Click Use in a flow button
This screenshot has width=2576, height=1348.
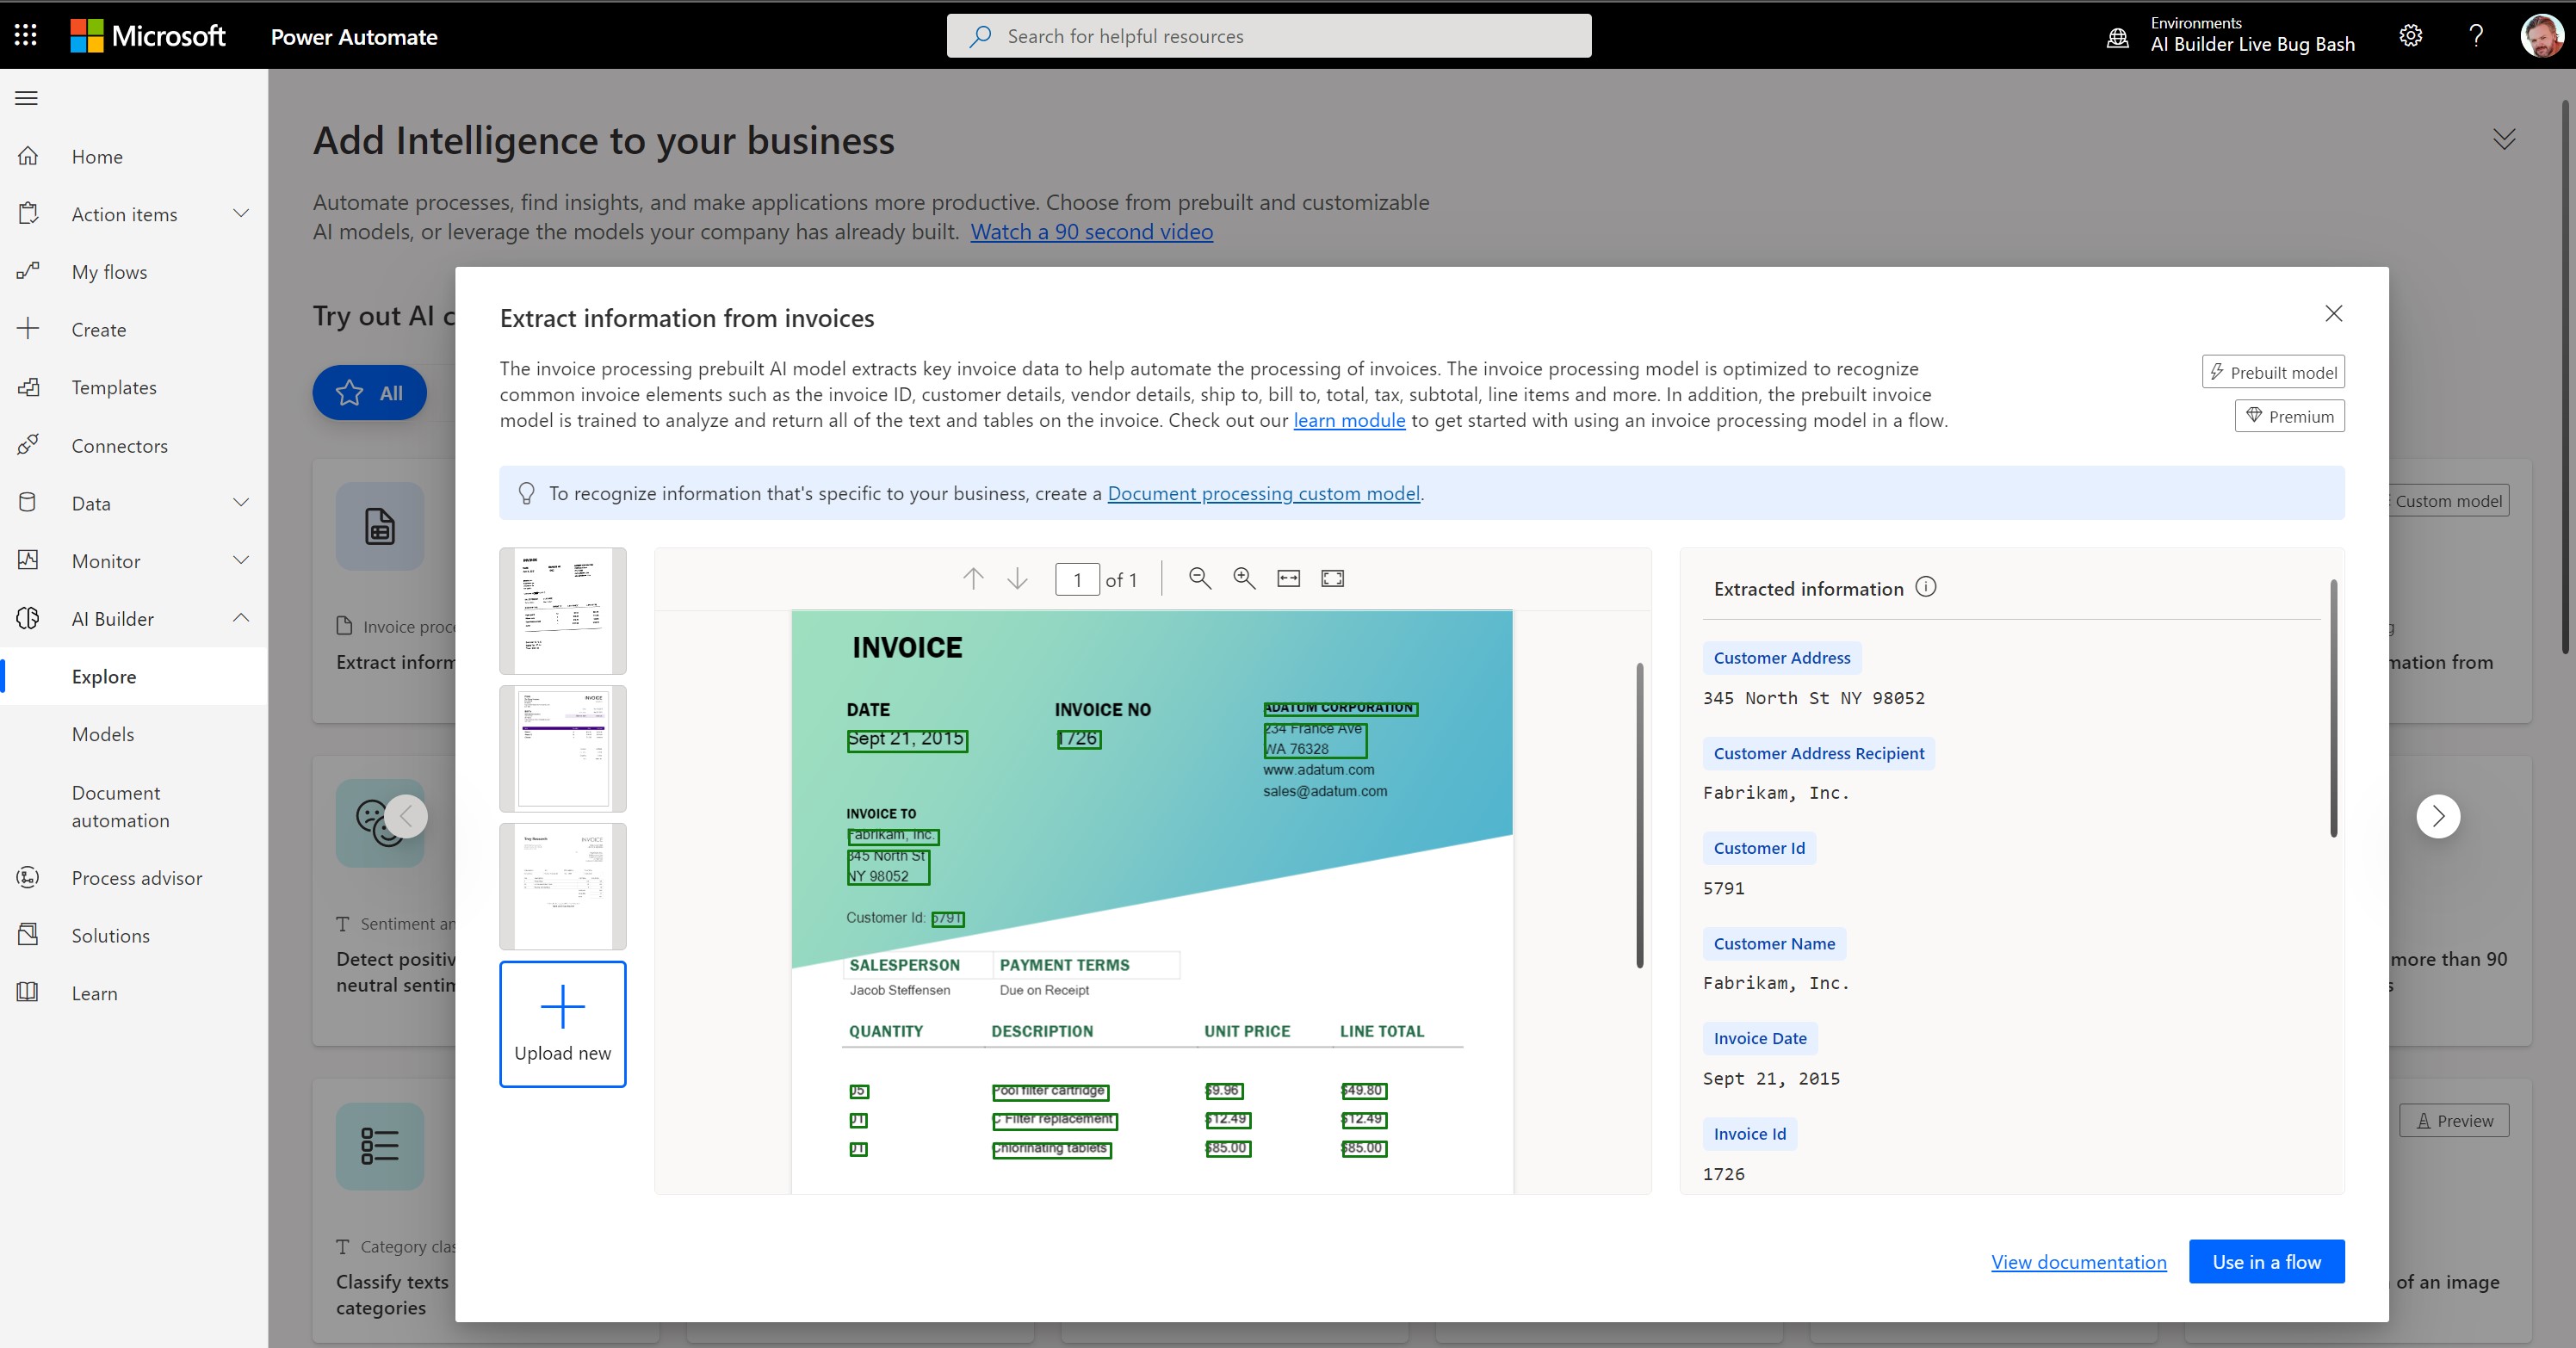[2266, 1262]
